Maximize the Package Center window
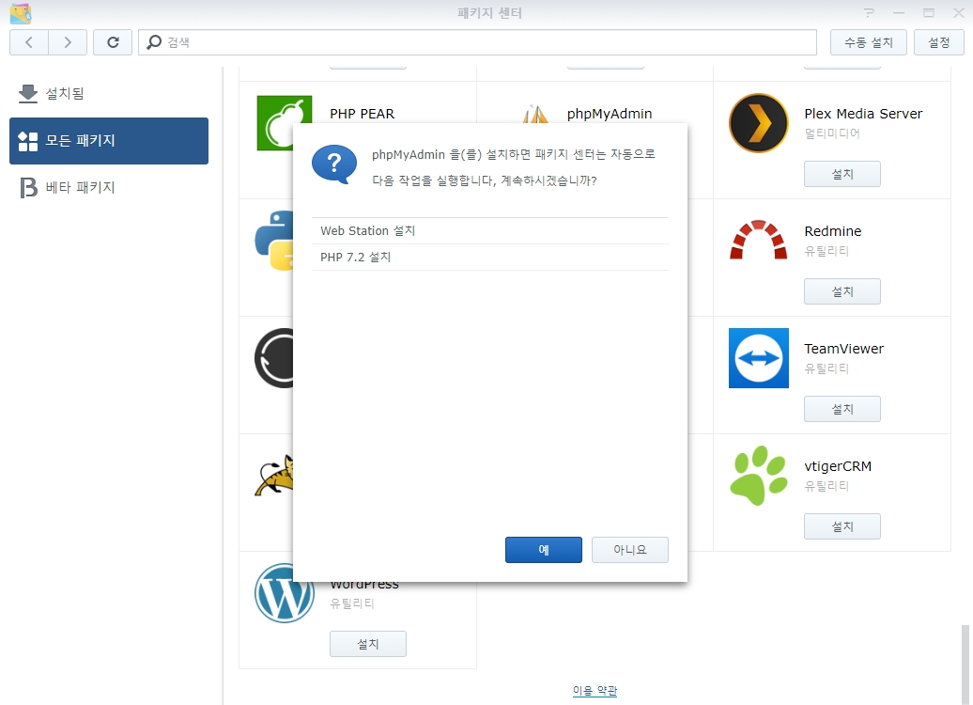This screenshot has height=705, width=973. [928, 13]
